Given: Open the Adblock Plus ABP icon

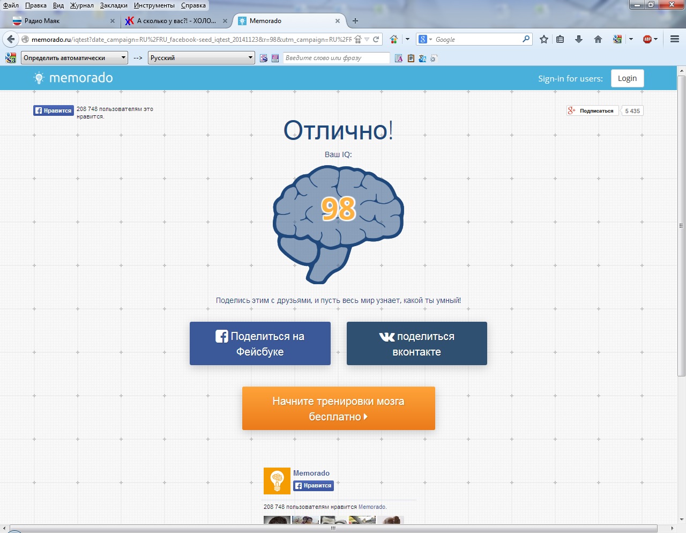Looking at the screenshot, I should [647, 39].
